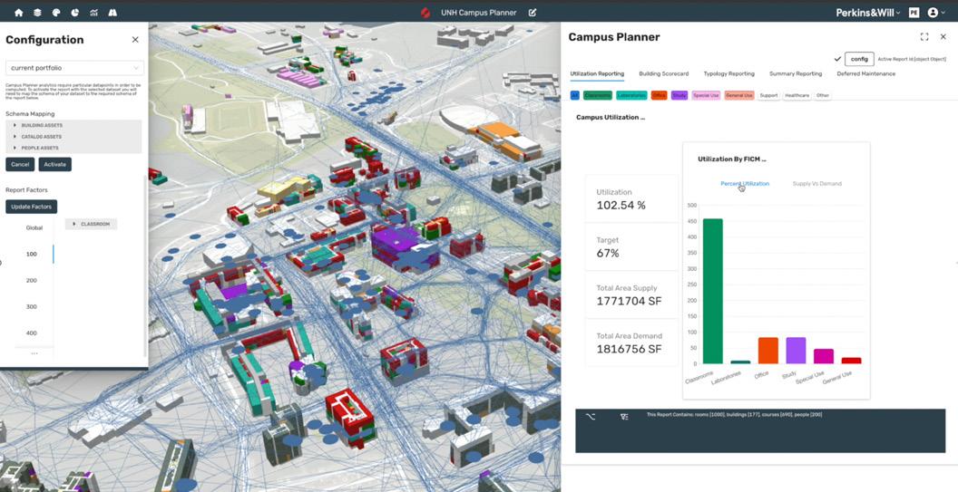Screen dimensions: 958x492
Task: Select factor code 100
Action: [32, 254]
